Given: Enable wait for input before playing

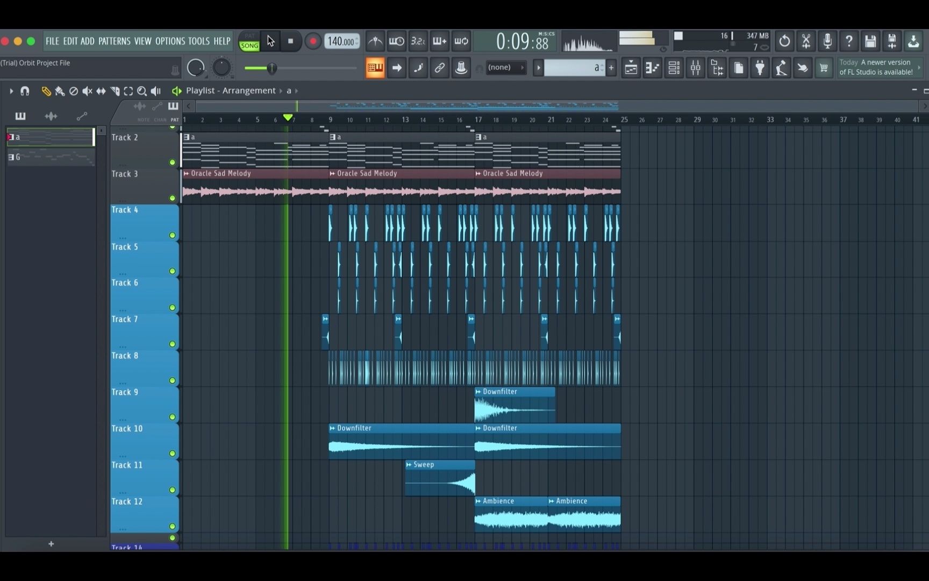Looking at the screenshot, I should click(397, 41).
